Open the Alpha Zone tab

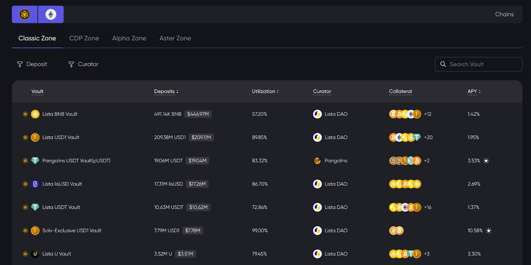tap(129, 38)
